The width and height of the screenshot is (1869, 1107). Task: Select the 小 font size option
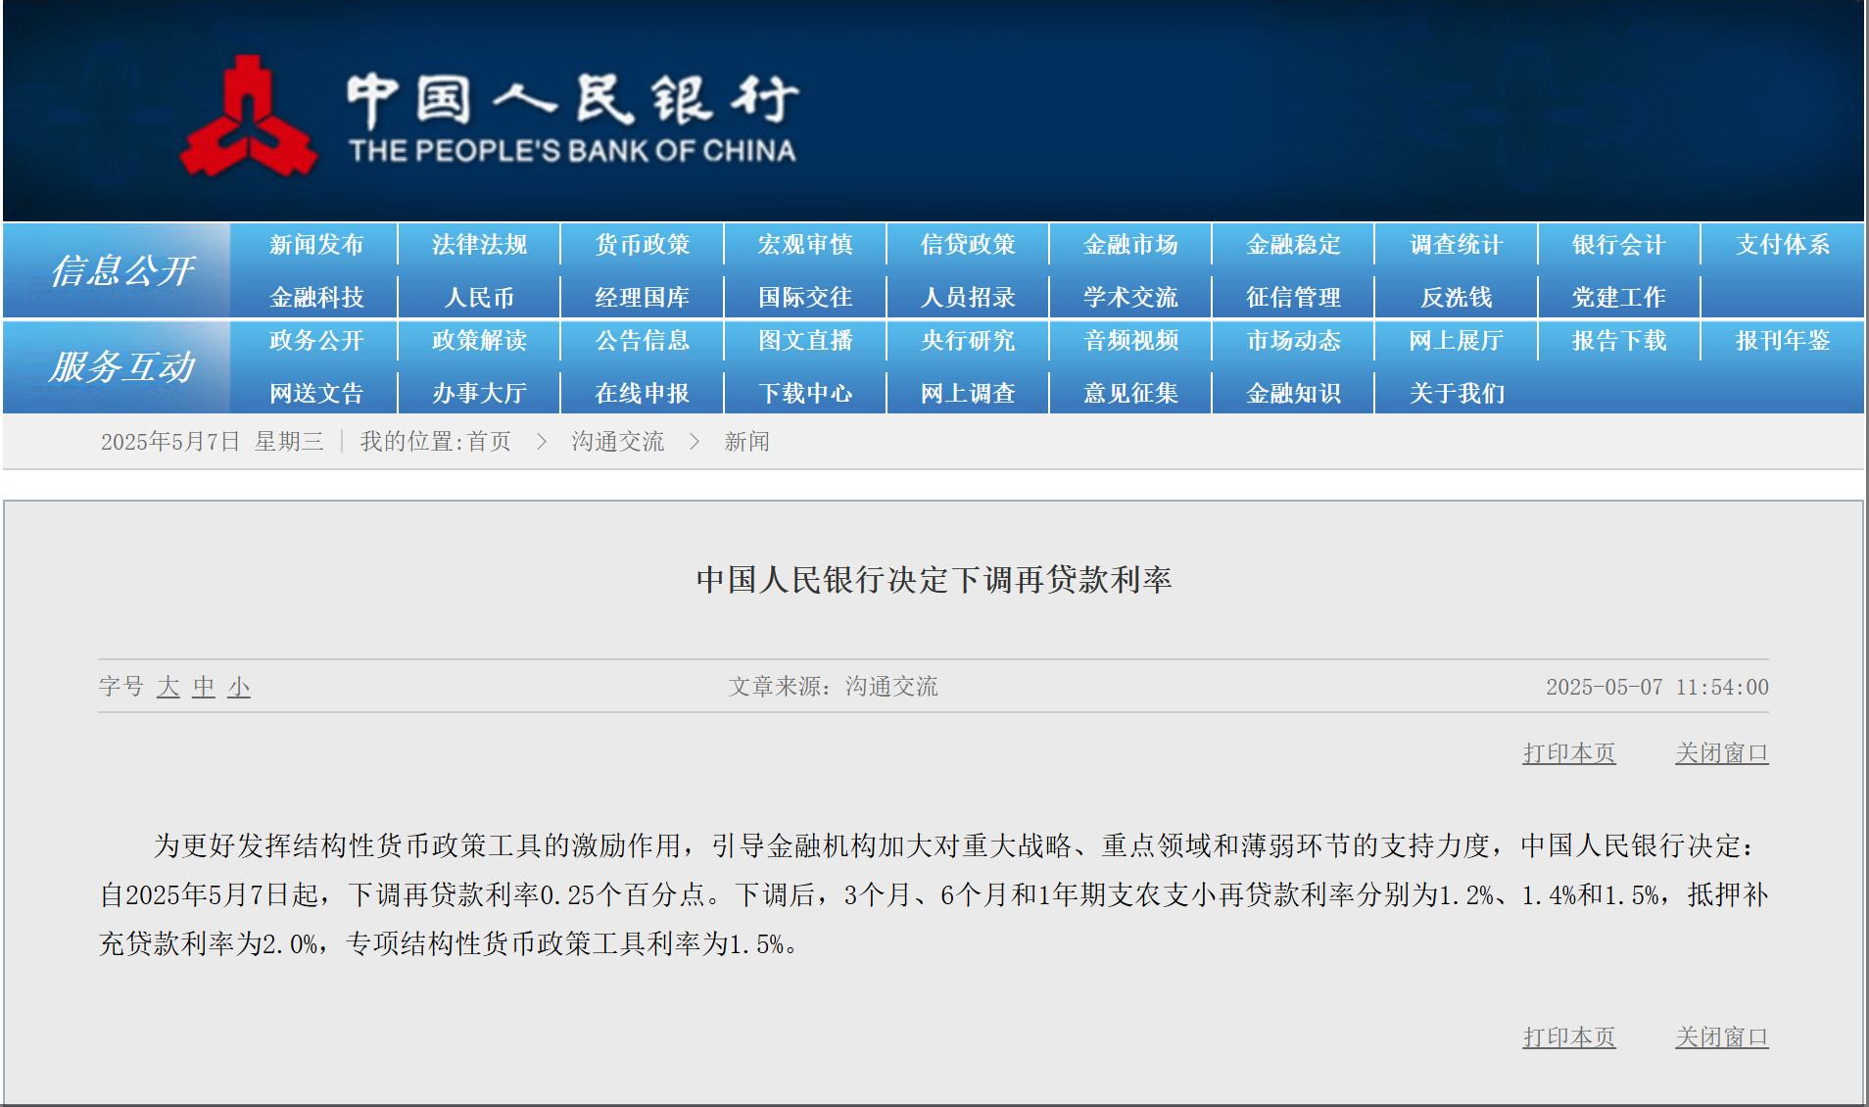tap(237, 687)
